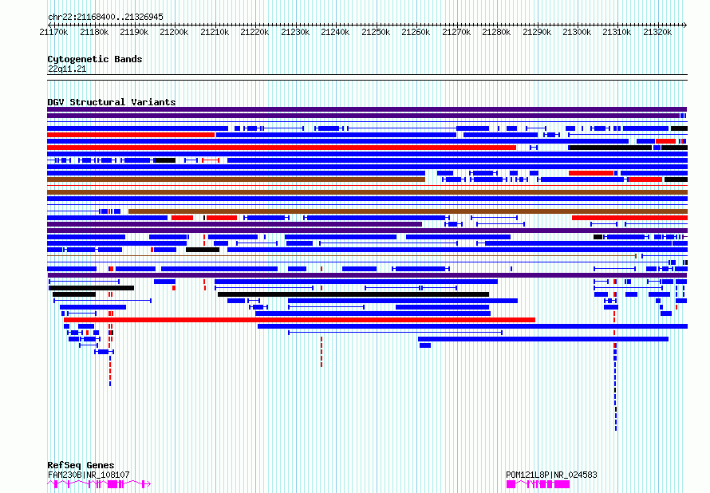The height and width of the screenshot is (493, 710).
Task: Click the 21170k ruler tick label
Action: [x=53, y=32]
